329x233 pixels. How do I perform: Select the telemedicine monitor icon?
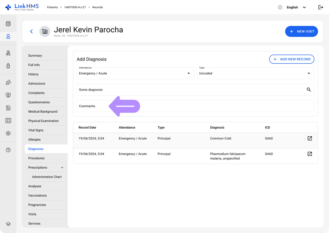(x=8, y=95)
